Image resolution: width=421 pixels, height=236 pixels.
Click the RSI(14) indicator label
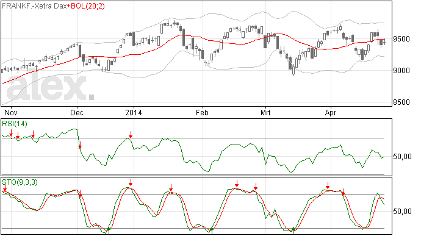(15, 124)
